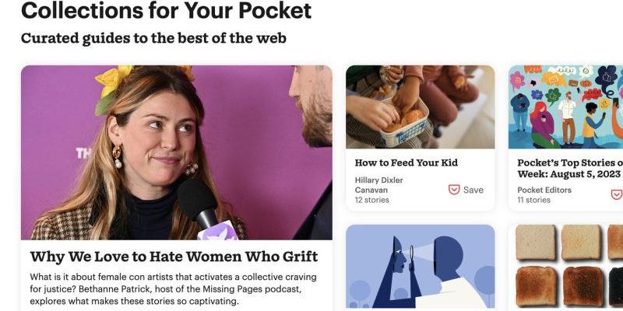Click the woman with microphone featured image
This screenshot has height=311, width=623.
point(177,152)
